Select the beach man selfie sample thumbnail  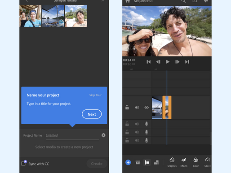76,16
